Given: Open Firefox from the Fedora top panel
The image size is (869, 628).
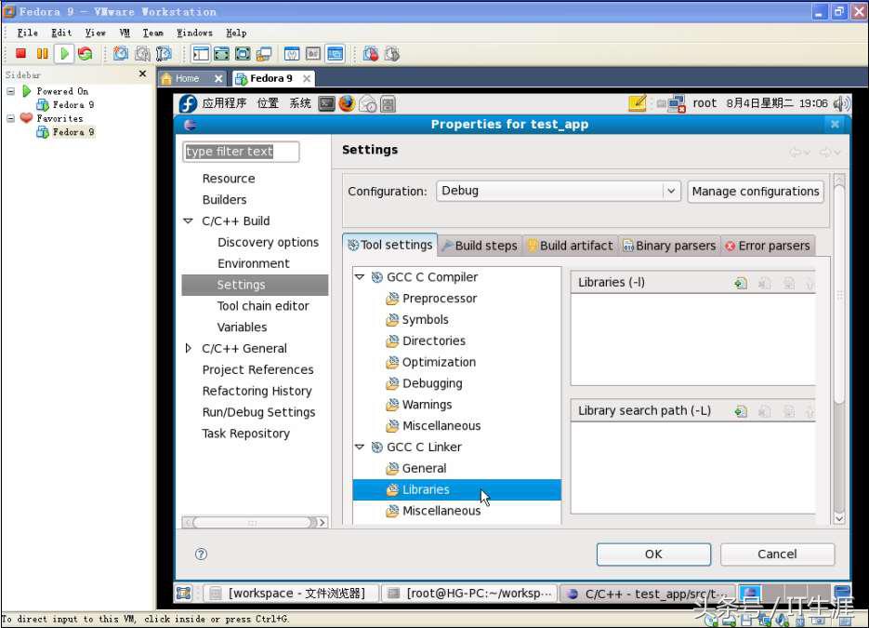Looking at the screenshot, I should (x=347, y=103).
